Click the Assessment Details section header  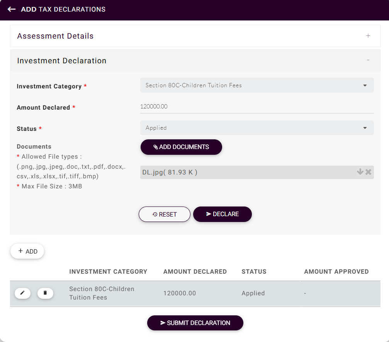coord(55,36)
